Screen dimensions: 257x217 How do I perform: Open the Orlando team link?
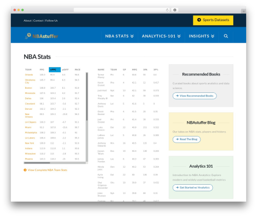tap(29, 75)
